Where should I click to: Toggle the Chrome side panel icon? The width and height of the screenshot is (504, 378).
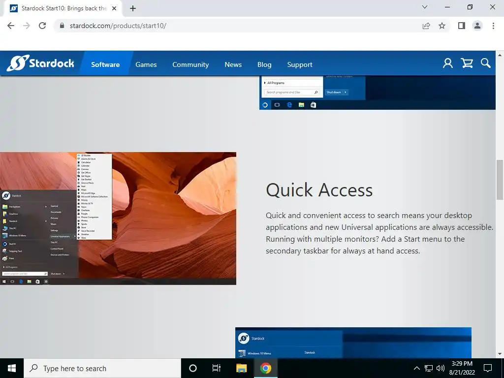click(x=462, y=26)
